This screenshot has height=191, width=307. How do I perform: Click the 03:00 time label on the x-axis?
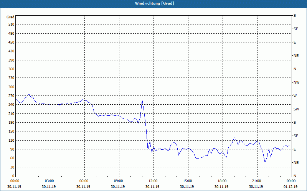(49, 181)
